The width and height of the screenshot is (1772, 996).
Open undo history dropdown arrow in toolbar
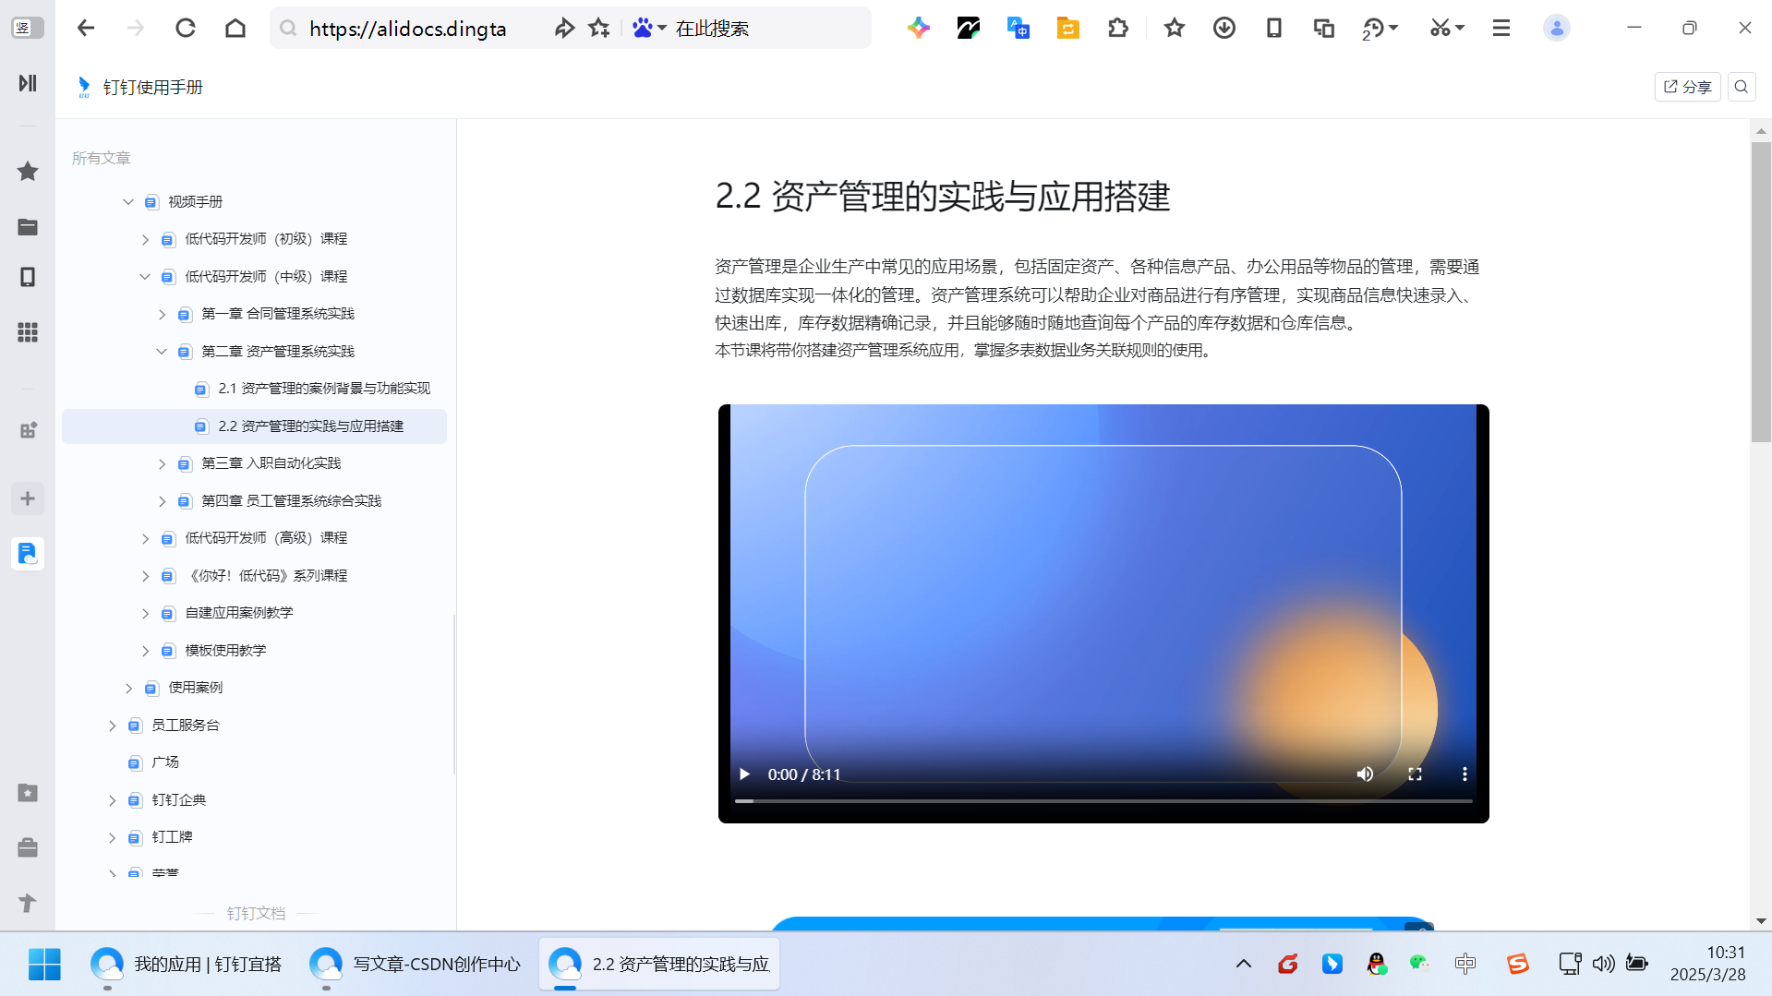pyautogui.click(x=1393, y=28)
